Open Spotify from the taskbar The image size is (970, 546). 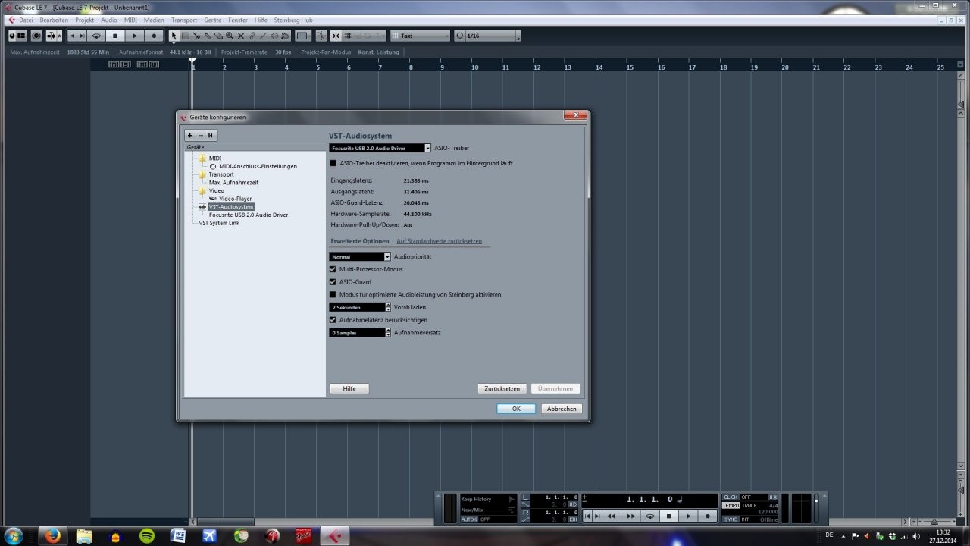click(147, 535)
